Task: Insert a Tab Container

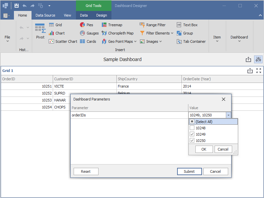Action: (x=191, y=41)
